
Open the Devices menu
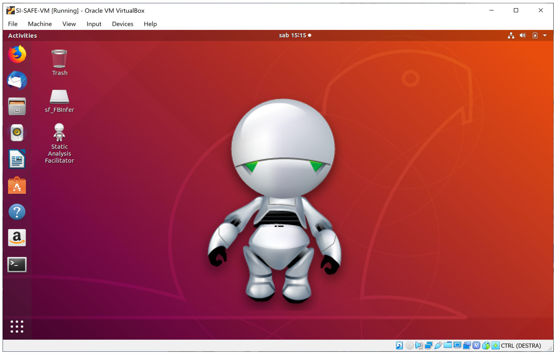pyautogui.click(x=122, y=24)
